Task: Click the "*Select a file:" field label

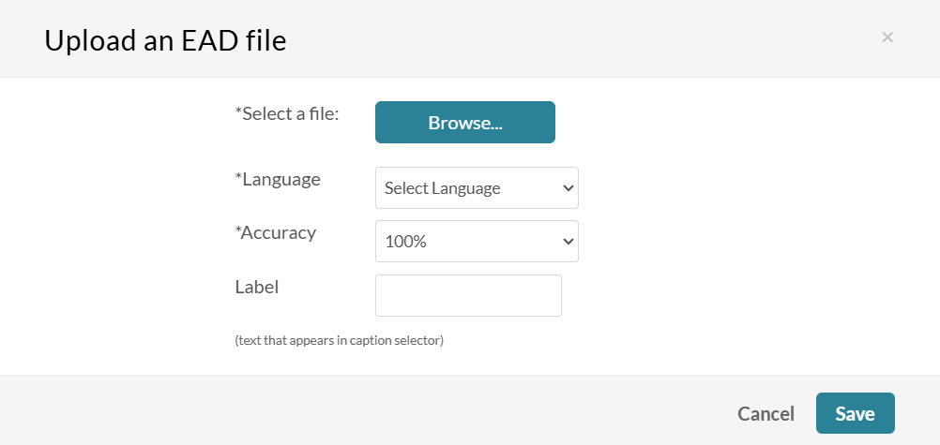Action: pos(287,113)
